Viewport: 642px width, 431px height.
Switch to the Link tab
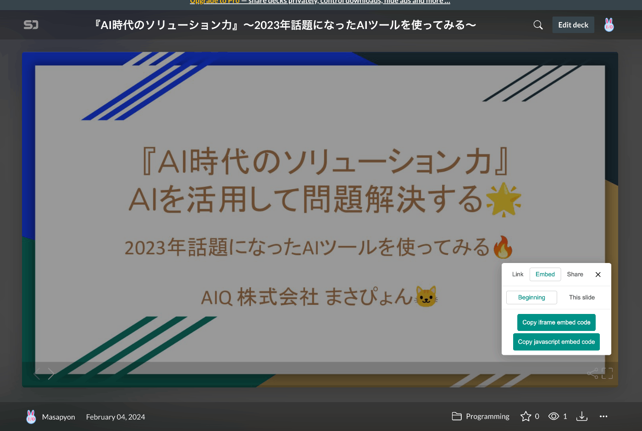(x=517, y=274)
